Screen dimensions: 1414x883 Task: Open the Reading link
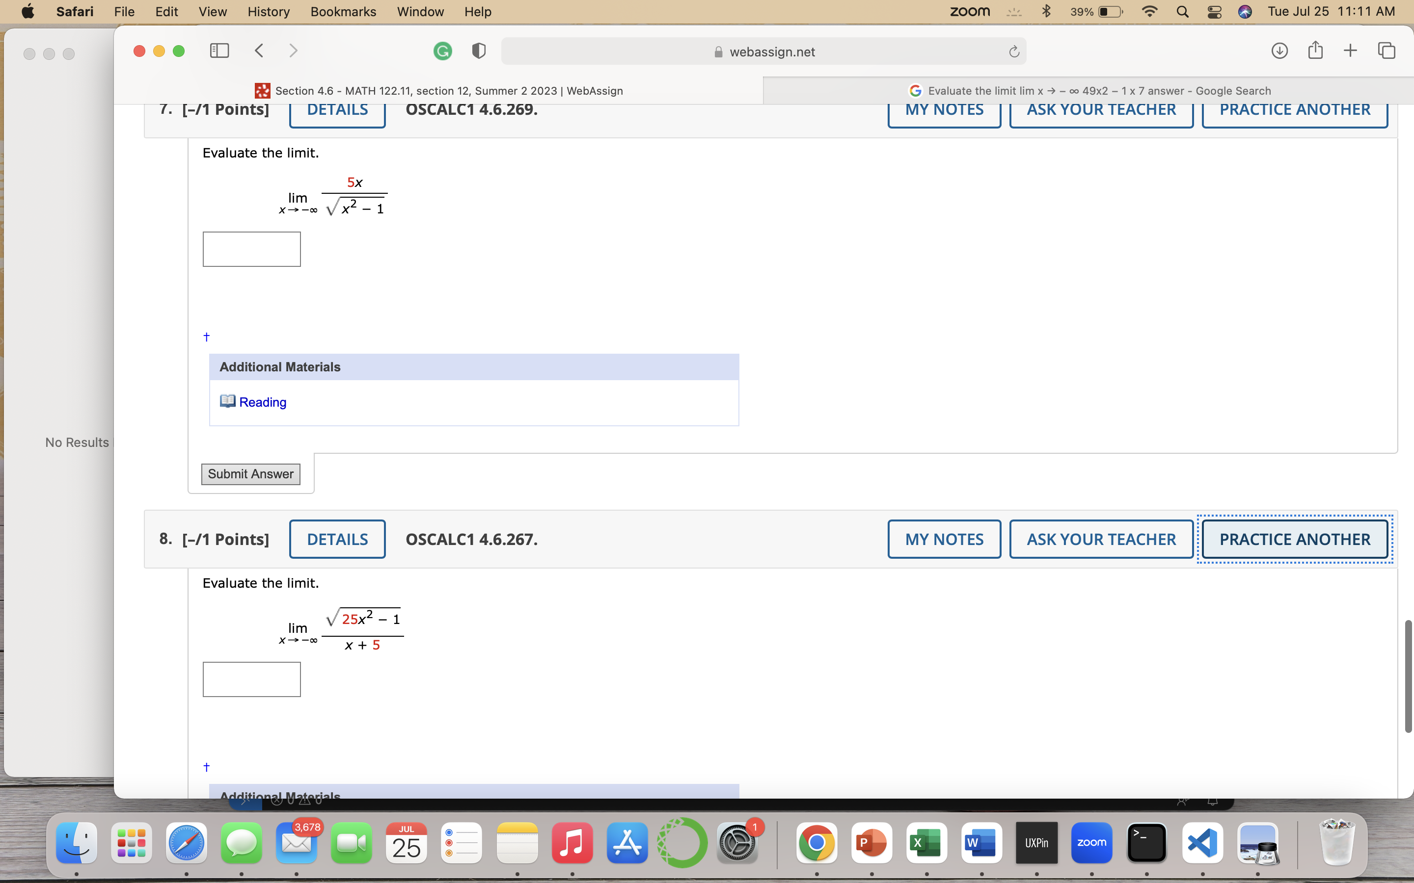[262, 402]
